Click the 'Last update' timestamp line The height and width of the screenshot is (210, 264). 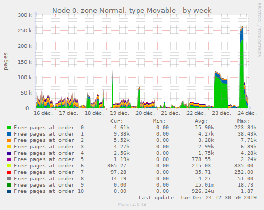[x=198, y=198]
